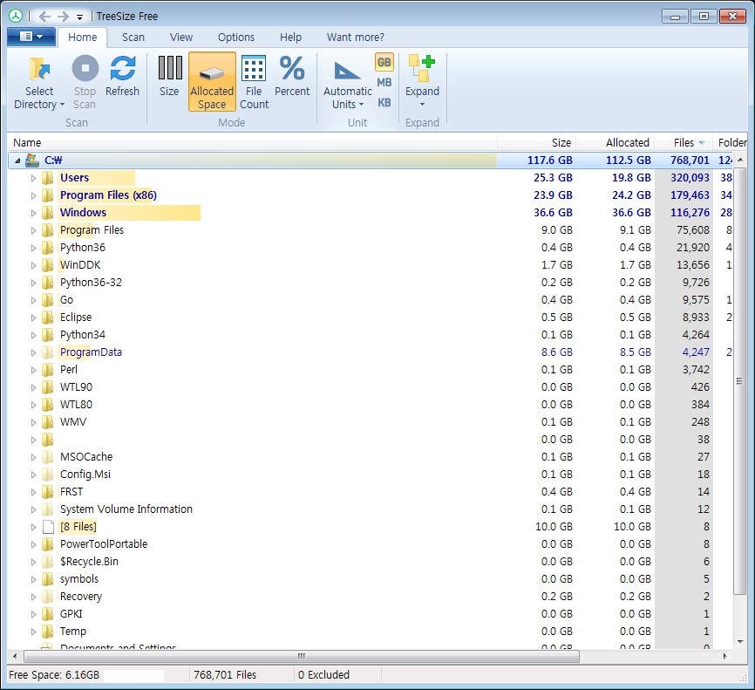Expand Program Files (x86) folder
Viewport: 755px width, 690px height.
[x=33, y=195]
